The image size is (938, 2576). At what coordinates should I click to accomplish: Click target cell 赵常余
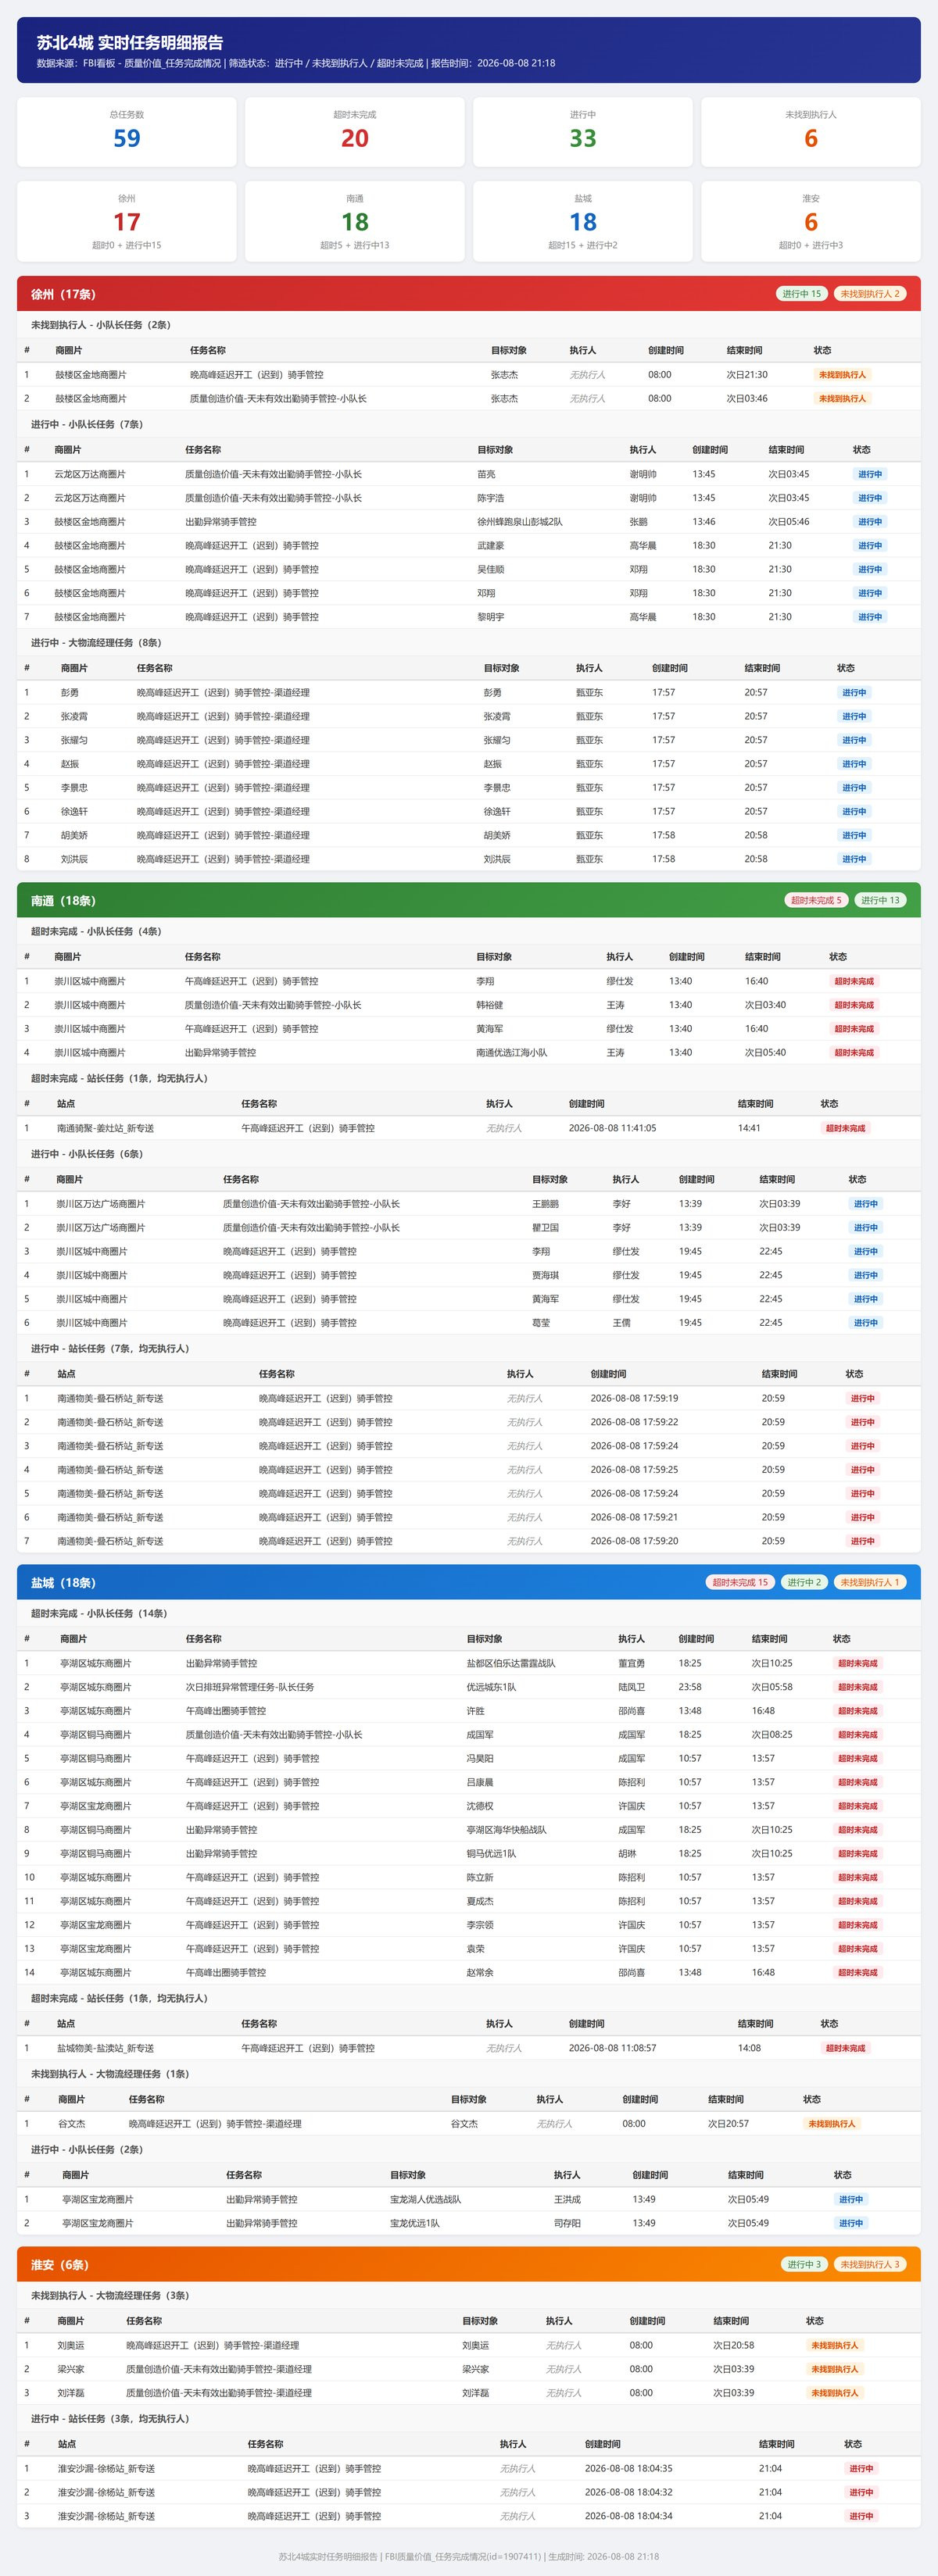point(480,1973)
